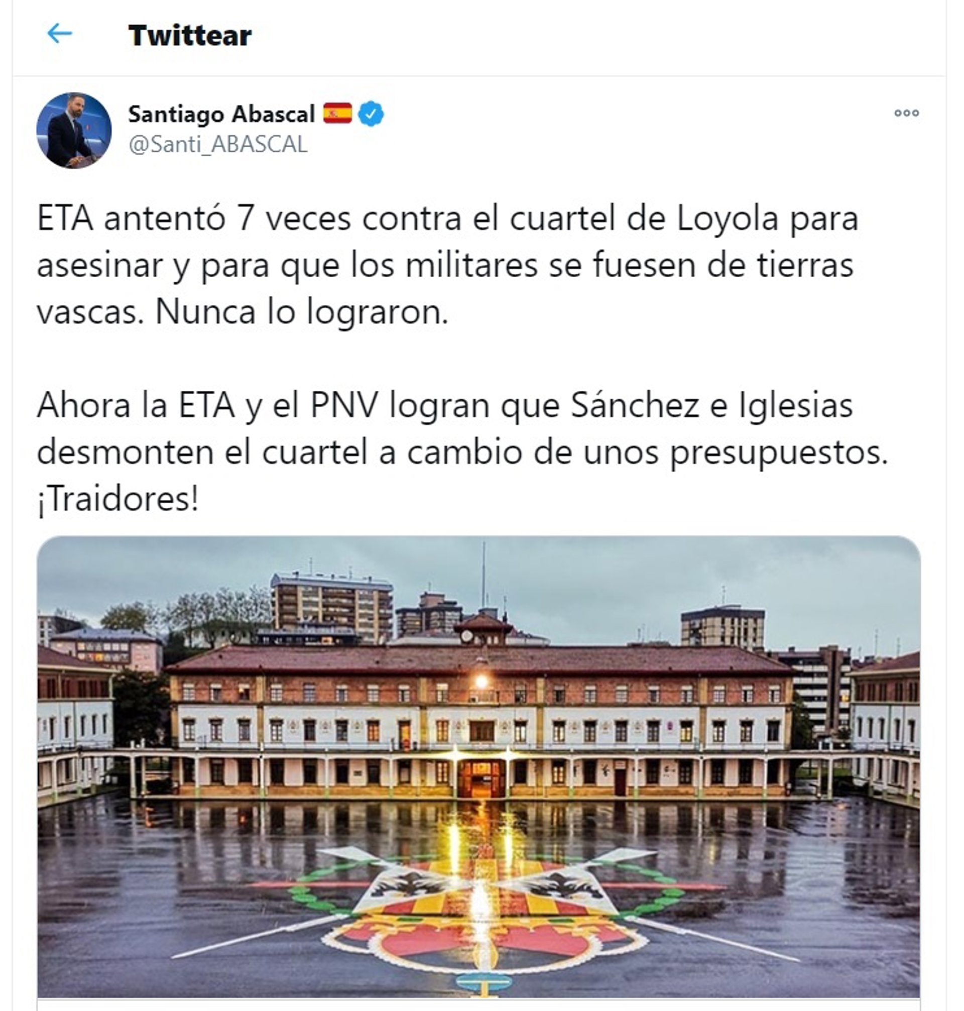Viewport: 964px width, 1011px height.
Task: Go back using the blue arrow
Action: click(60, 34)
